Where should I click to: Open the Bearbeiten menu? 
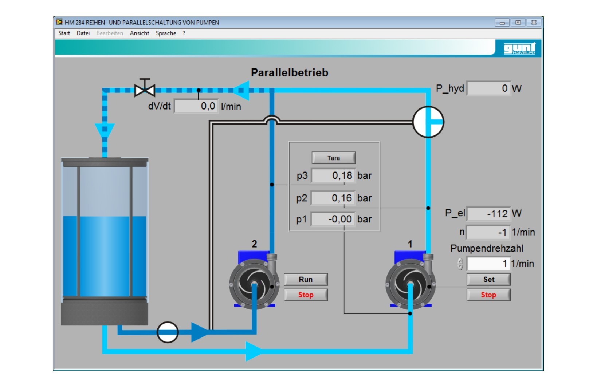tap(110, 33)
